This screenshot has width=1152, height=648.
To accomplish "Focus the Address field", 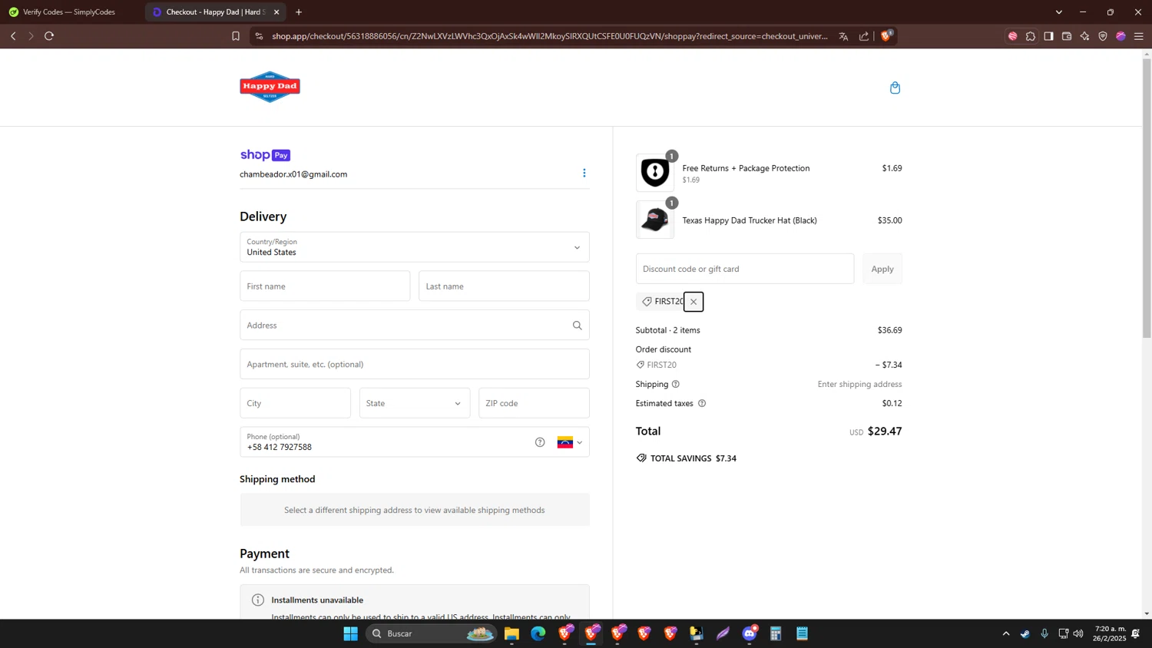I will 415,326.
